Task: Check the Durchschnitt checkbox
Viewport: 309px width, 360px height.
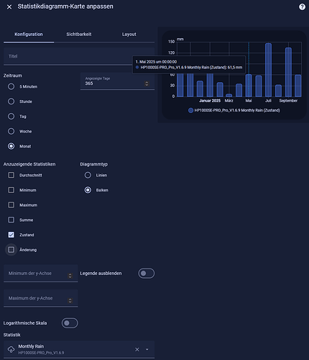Action: pos(11,175)
